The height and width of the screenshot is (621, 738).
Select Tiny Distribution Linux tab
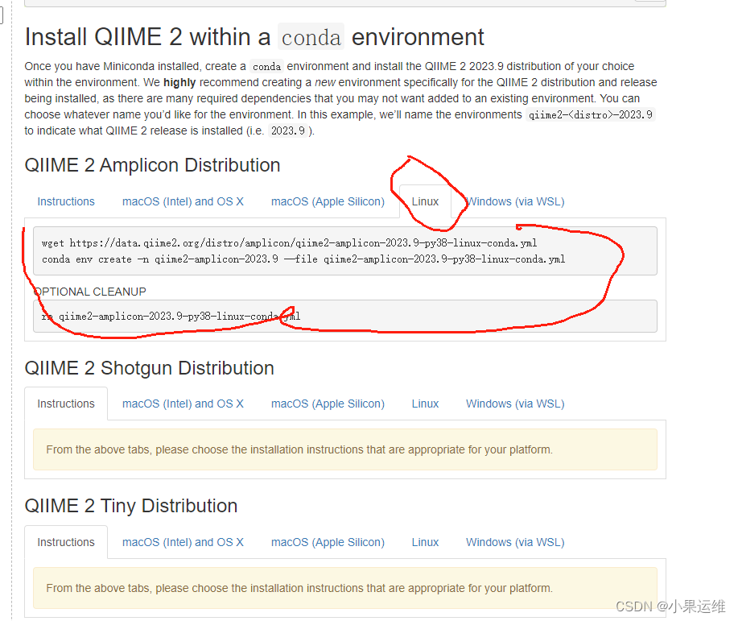coord(425,542)
